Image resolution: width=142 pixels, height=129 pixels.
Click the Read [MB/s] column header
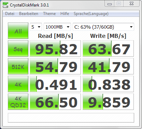55,36
